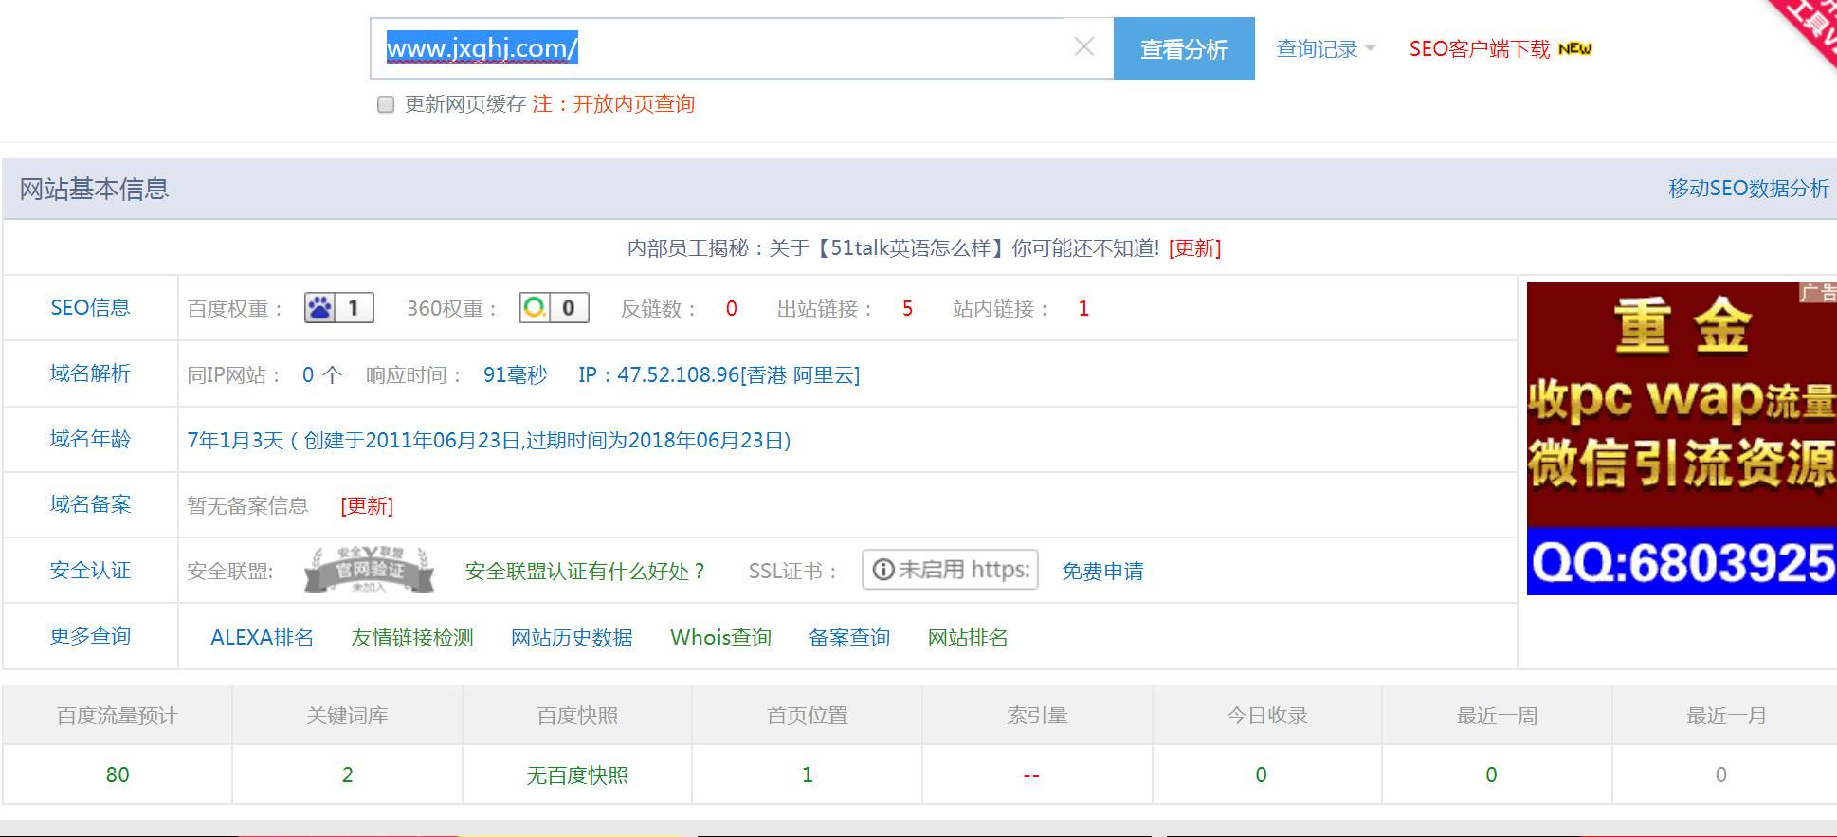Click 友情链接检测 link

click(x=412, y=637)
